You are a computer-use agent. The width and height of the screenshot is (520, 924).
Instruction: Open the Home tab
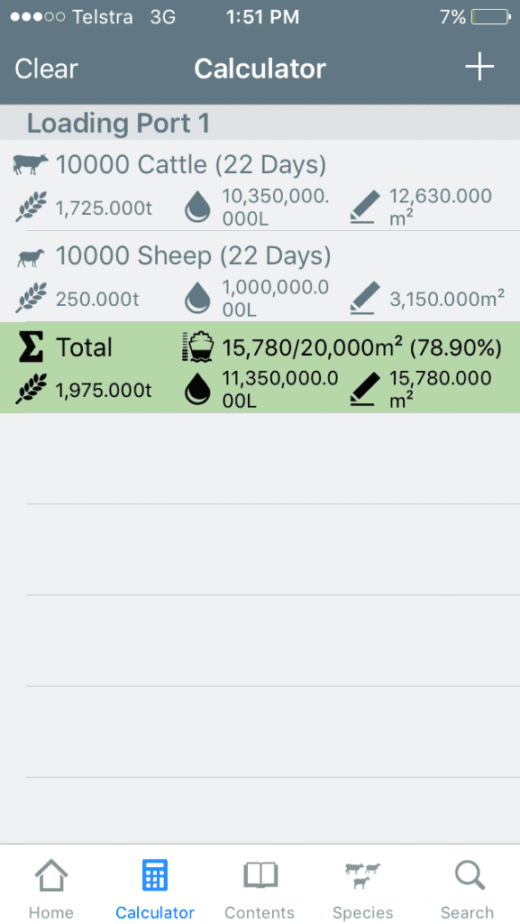[x=51, y=889]
